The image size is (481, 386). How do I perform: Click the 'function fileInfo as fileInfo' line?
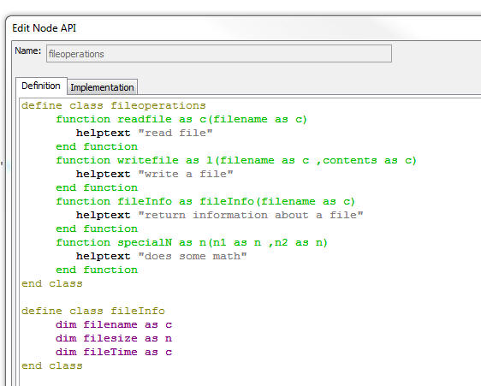click(205, 202)
